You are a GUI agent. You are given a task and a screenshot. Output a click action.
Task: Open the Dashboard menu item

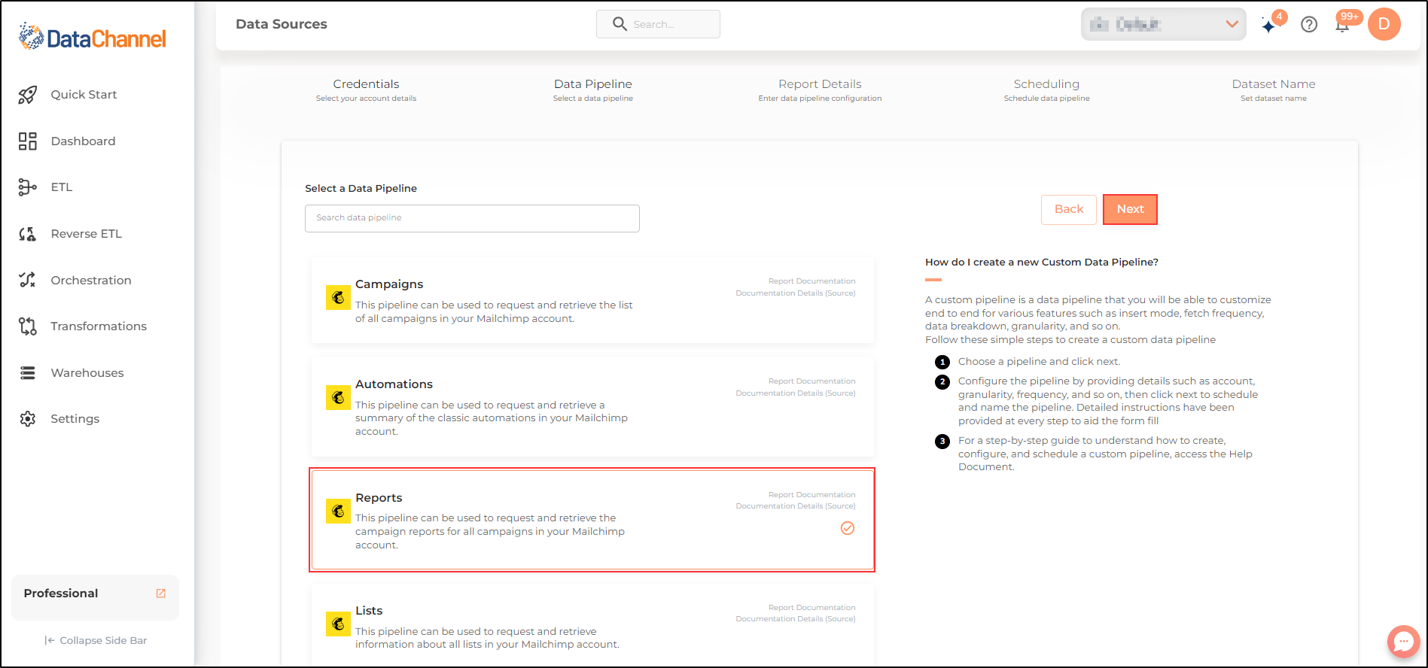pos(83,141)
